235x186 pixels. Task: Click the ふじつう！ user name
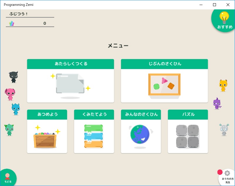[18, 14]
